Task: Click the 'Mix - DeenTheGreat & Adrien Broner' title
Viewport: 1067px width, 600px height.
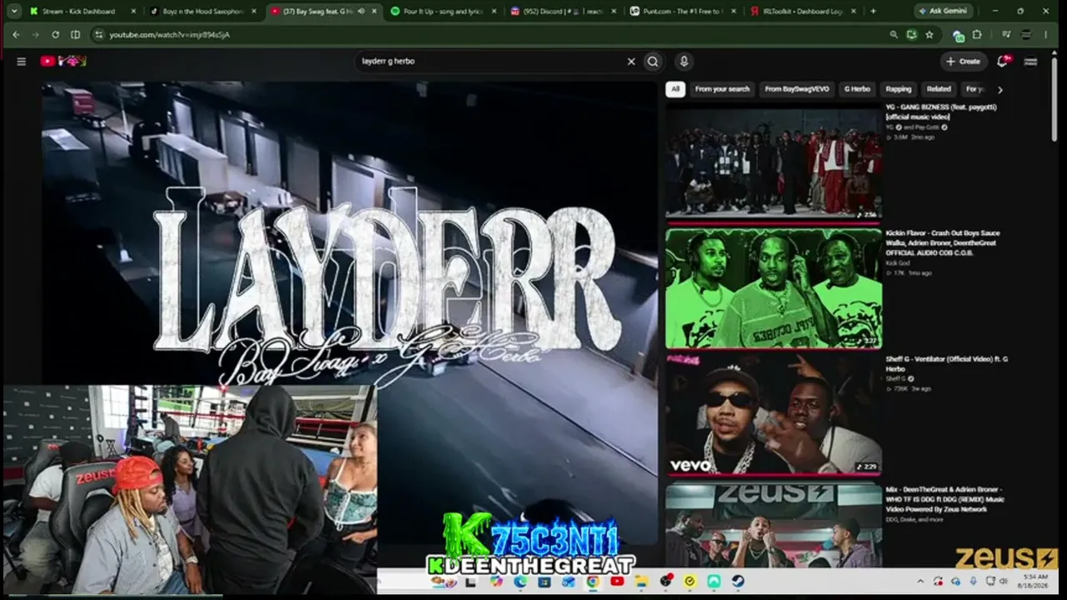Action: pyautogui.click(x=944, y=499)
